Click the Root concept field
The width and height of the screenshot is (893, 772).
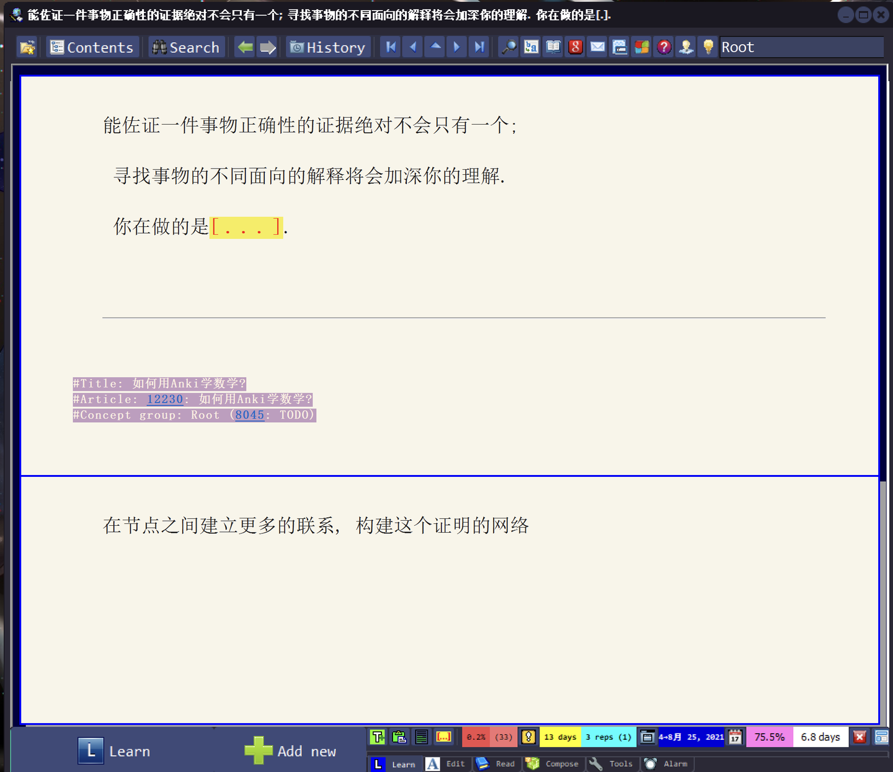pos(802,47)
